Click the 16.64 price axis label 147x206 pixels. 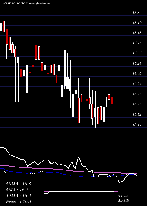click(137, 84)
